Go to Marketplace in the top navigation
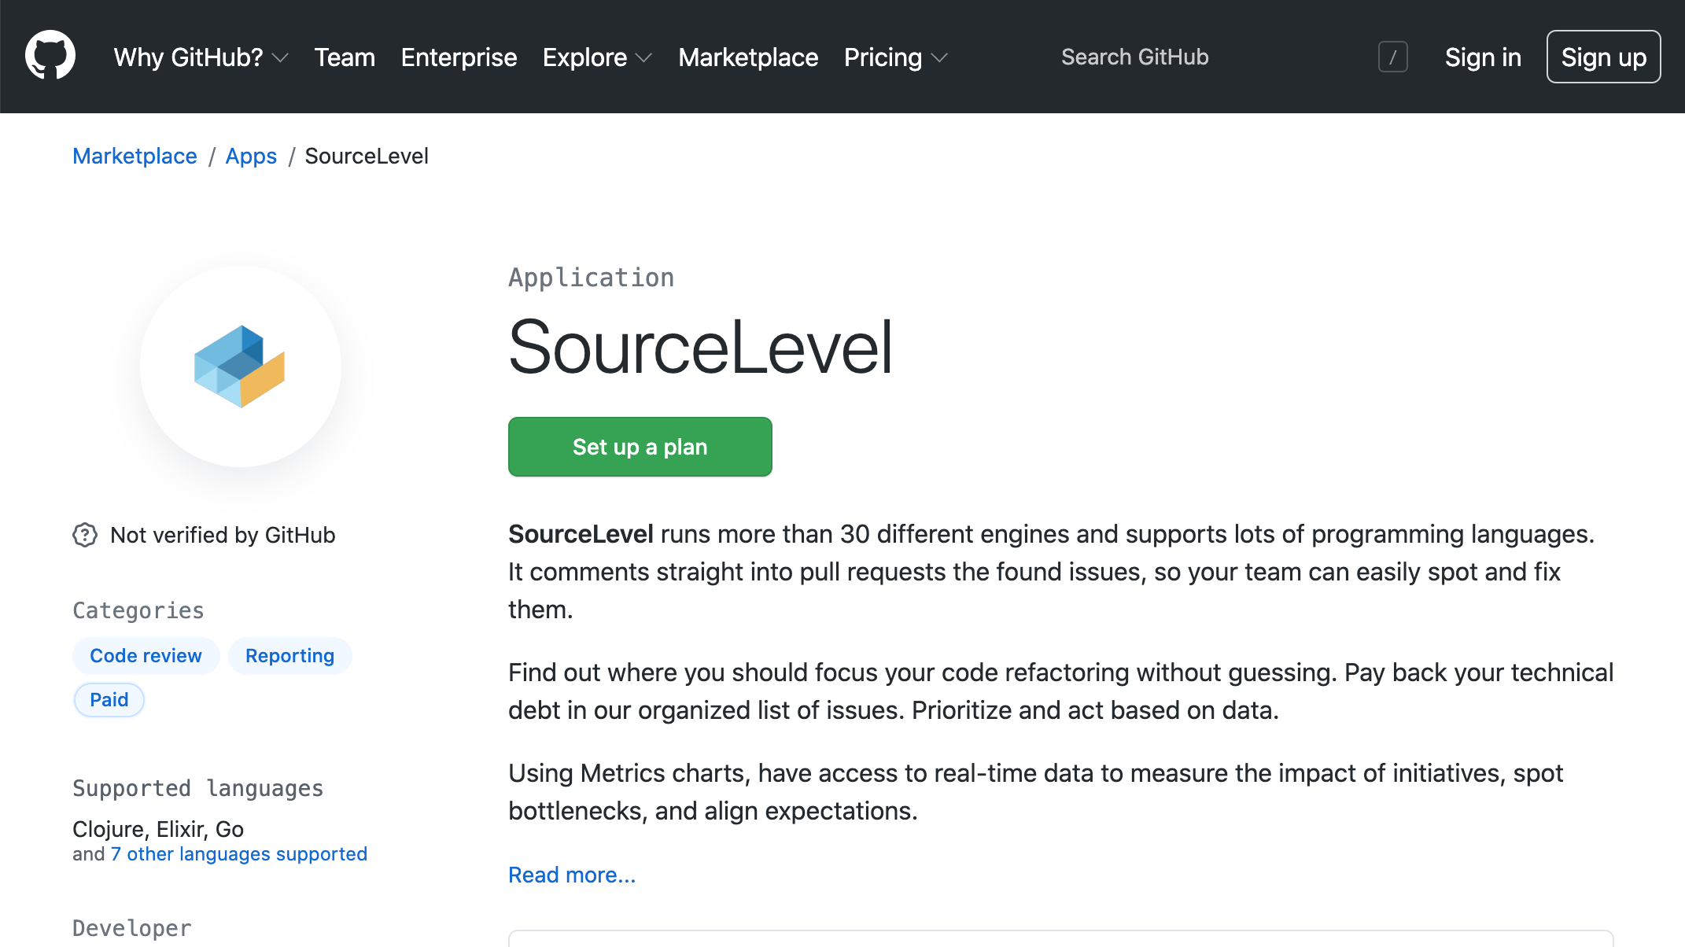The image size is (1685, 947). point(748,57)
